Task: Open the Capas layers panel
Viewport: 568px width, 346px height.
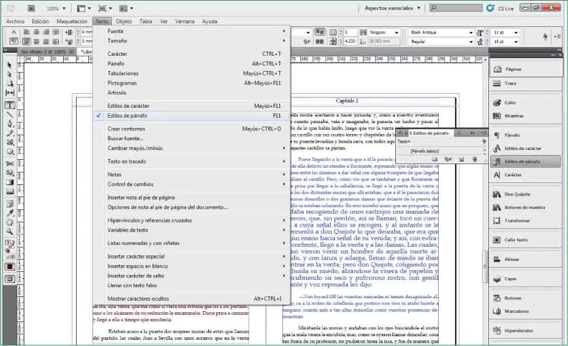Action: point(512,279)
